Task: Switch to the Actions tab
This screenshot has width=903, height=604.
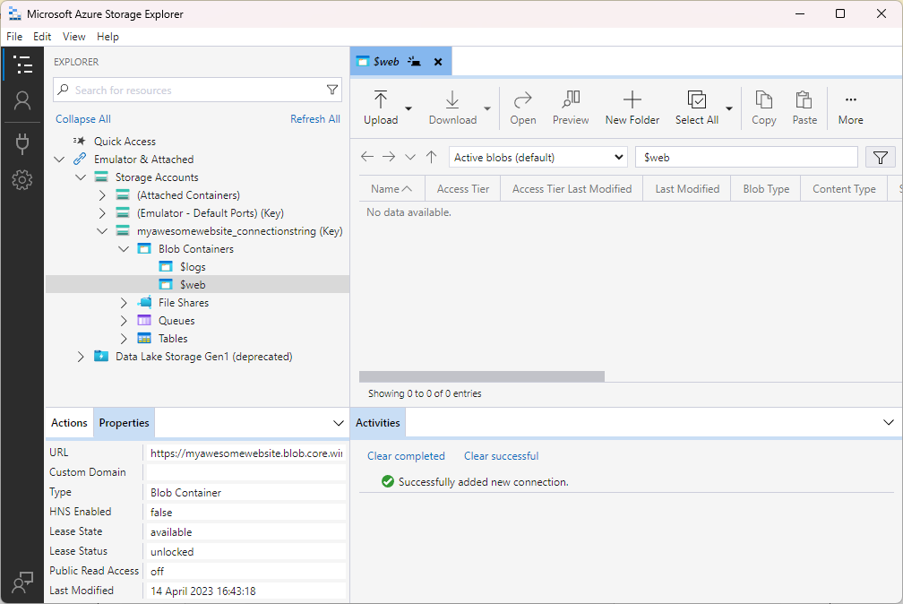Action: coord(69,423)
